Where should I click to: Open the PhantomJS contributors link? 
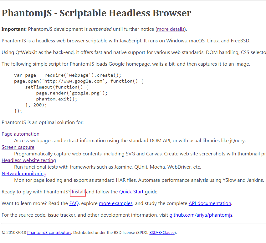pos(49,232)
